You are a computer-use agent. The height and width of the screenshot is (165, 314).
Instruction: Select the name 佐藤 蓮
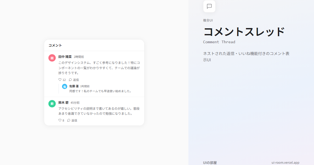point(74,86)
